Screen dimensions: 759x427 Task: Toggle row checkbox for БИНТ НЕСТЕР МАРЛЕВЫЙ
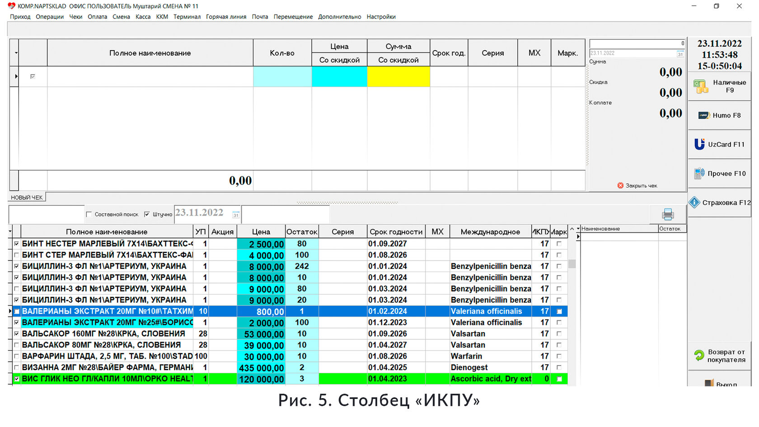click(x=17, y=244)
